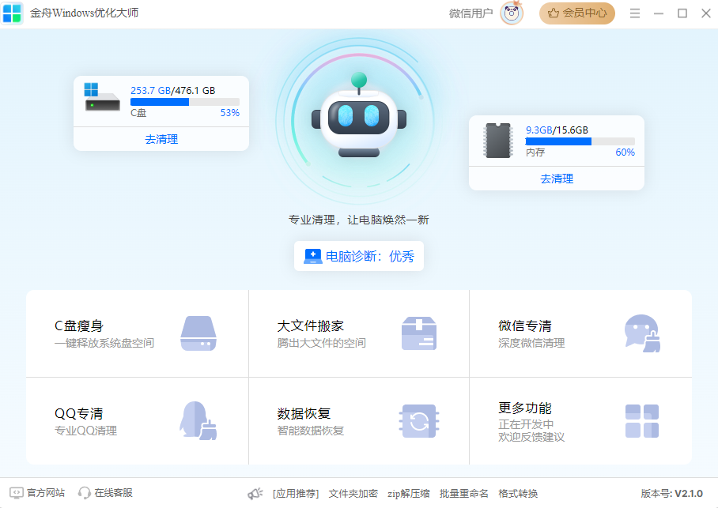Click the C盘 usage progress bar
This screenshot has width=718, height=508.
click(184, 100)
